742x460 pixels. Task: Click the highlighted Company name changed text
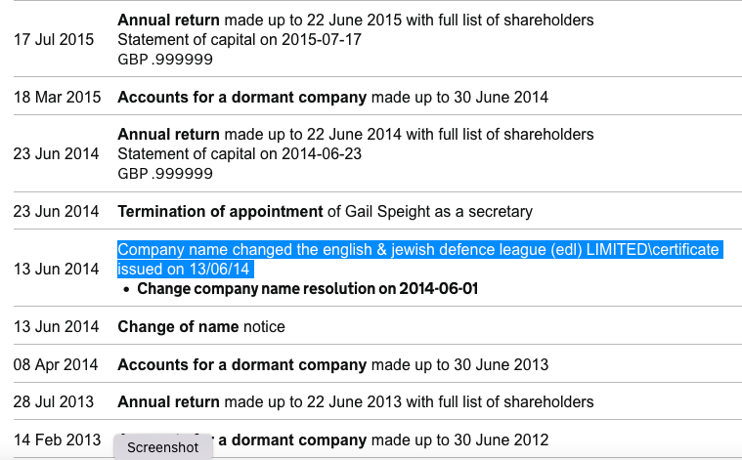tap(418, 250)
